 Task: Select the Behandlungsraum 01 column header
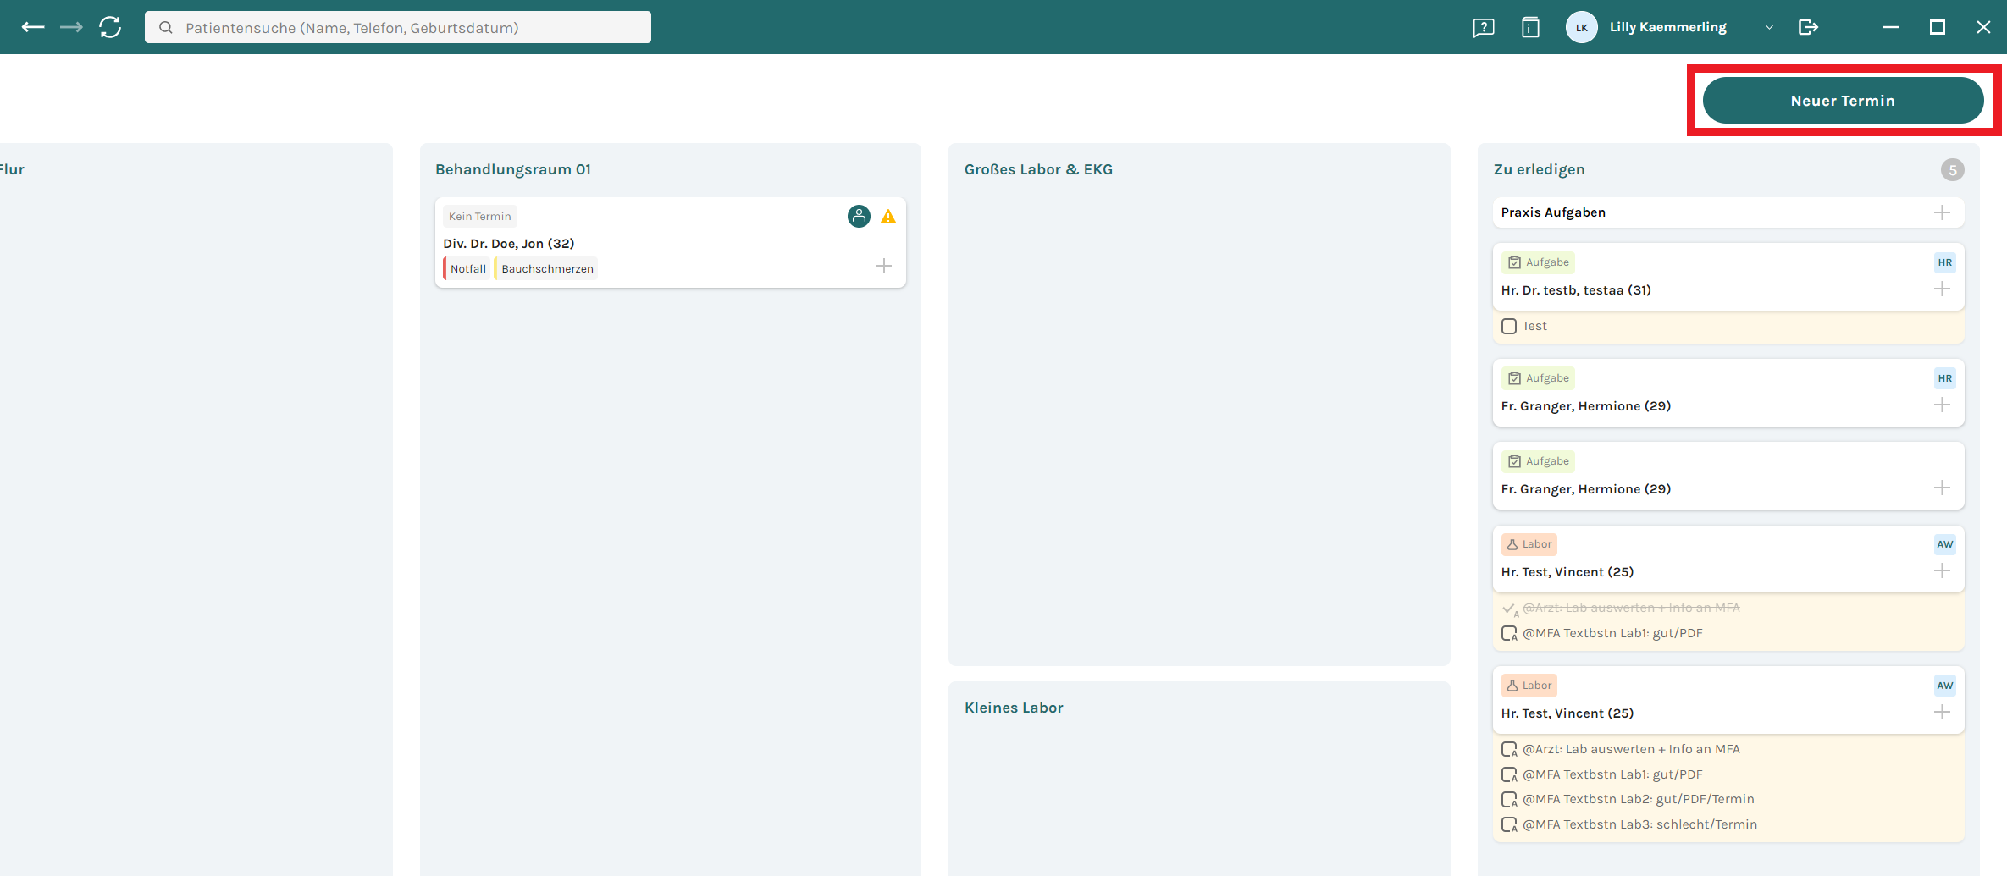point(513,169)
